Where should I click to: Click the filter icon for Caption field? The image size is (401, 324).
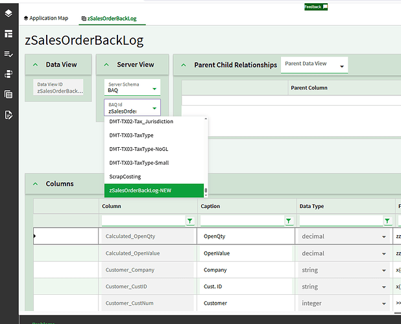289,221
